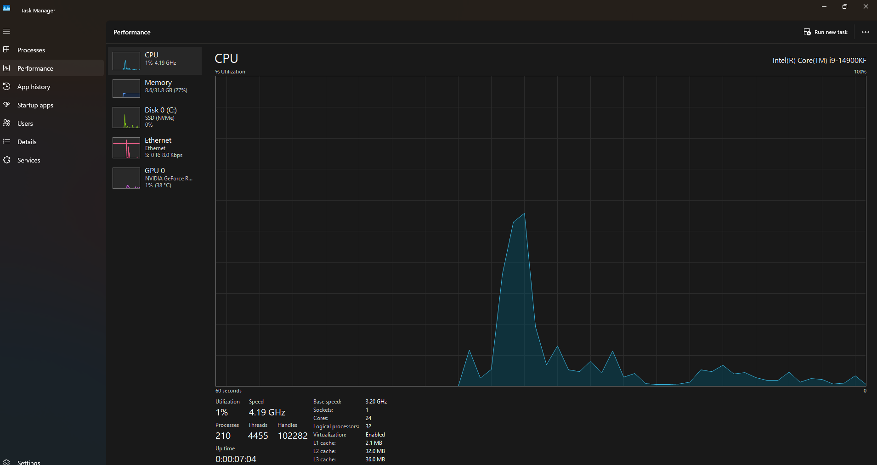The width and height of the screenshot is (877, 465).
Task: Click the 1% (38 °C) GPU text
Action: pos(158,185)
